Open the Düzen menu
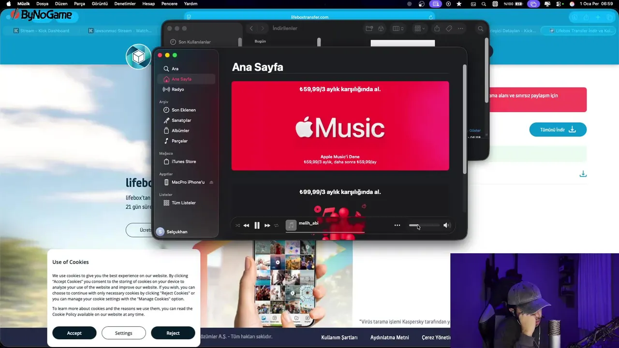Screen dimensions: 619x348 (x=61, y=3)
